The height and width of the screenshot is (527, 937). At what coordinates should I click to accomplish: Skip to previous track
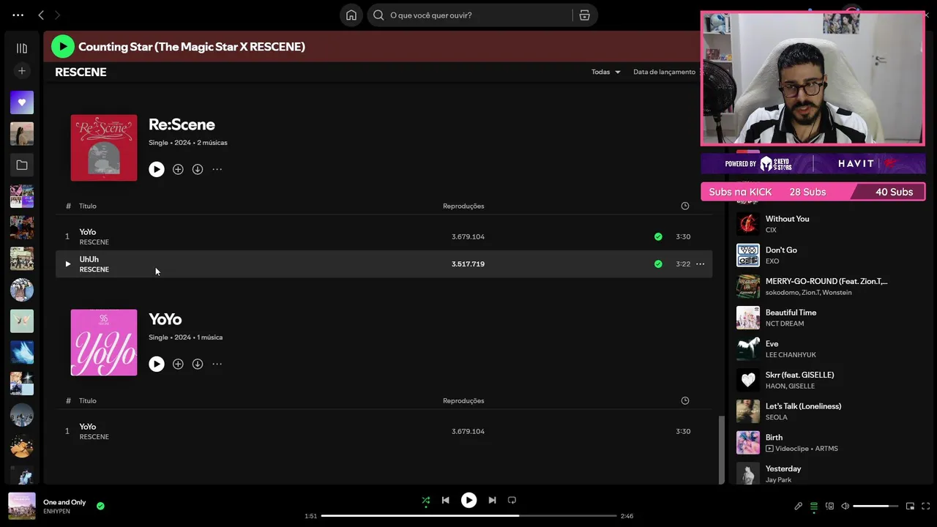[x=445, y=501]
